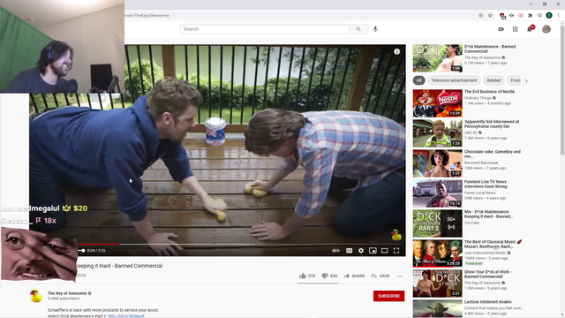The image size is (565, 318).
Task: Click the page vertical scrollbar
Action: point(562,90)
